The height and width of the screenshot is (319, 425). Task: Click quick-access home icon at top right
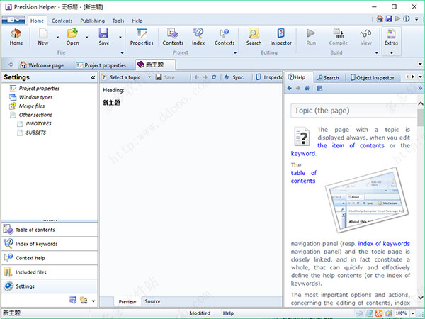pos(380,18)
